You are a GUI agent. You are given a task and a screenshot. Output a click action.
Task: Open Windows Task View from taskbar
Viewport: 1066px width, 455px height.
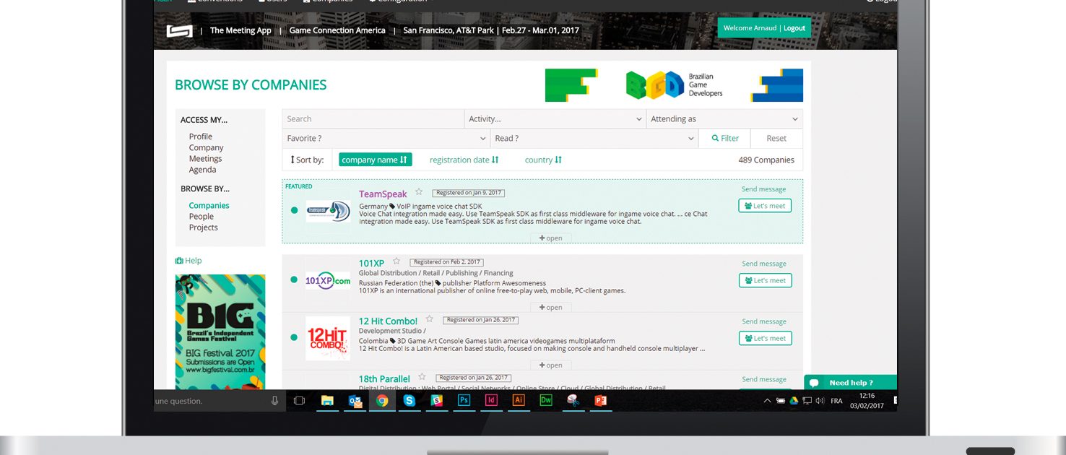click(x=299, y=400)
